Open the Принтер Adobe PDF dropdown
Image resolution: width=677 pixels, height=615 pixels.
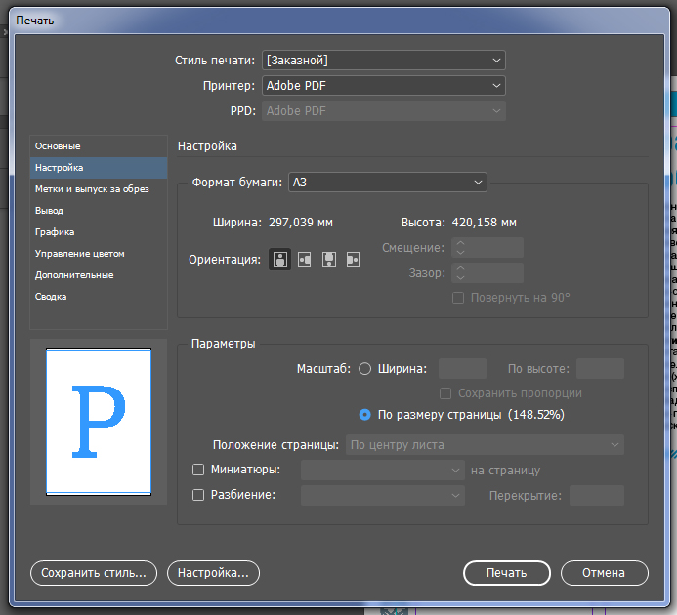(x=383, y=86)
